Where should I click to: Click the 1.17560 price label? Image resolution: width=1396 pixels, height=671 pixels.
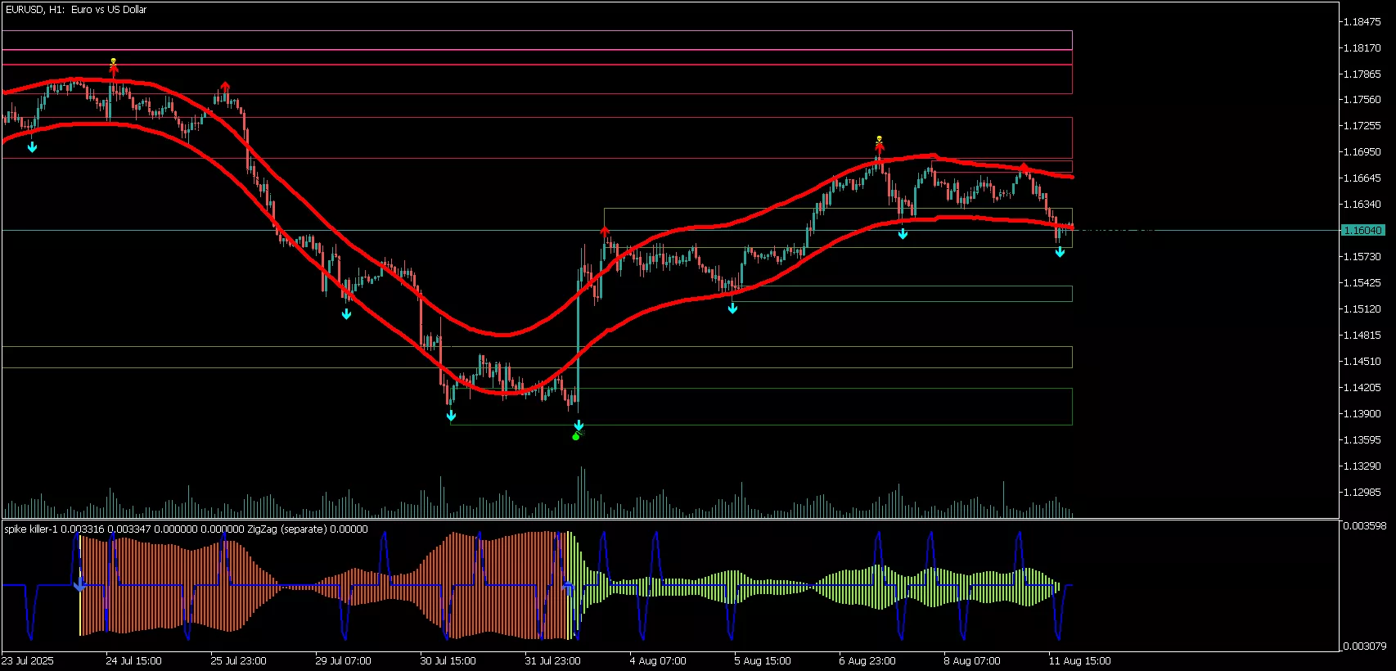pos(1362,100)
